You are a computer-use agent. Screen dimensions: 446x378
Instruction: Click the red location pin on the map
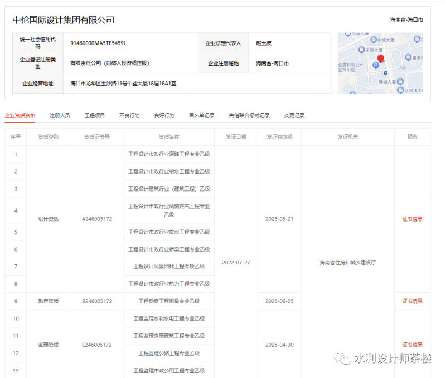pyautogui.click(x=380, y=59)
